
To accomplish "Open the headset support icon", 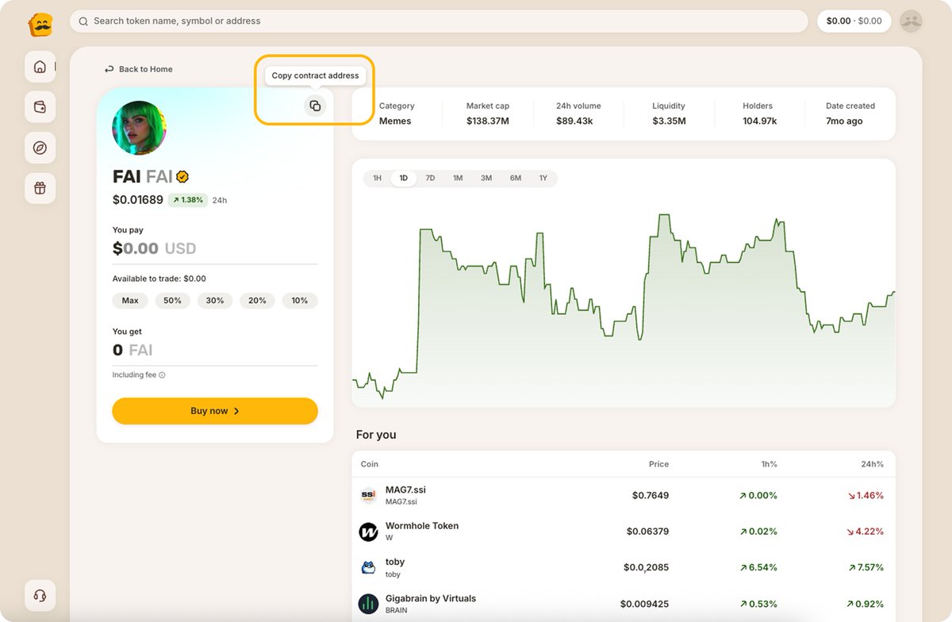I will pos(40,595).
